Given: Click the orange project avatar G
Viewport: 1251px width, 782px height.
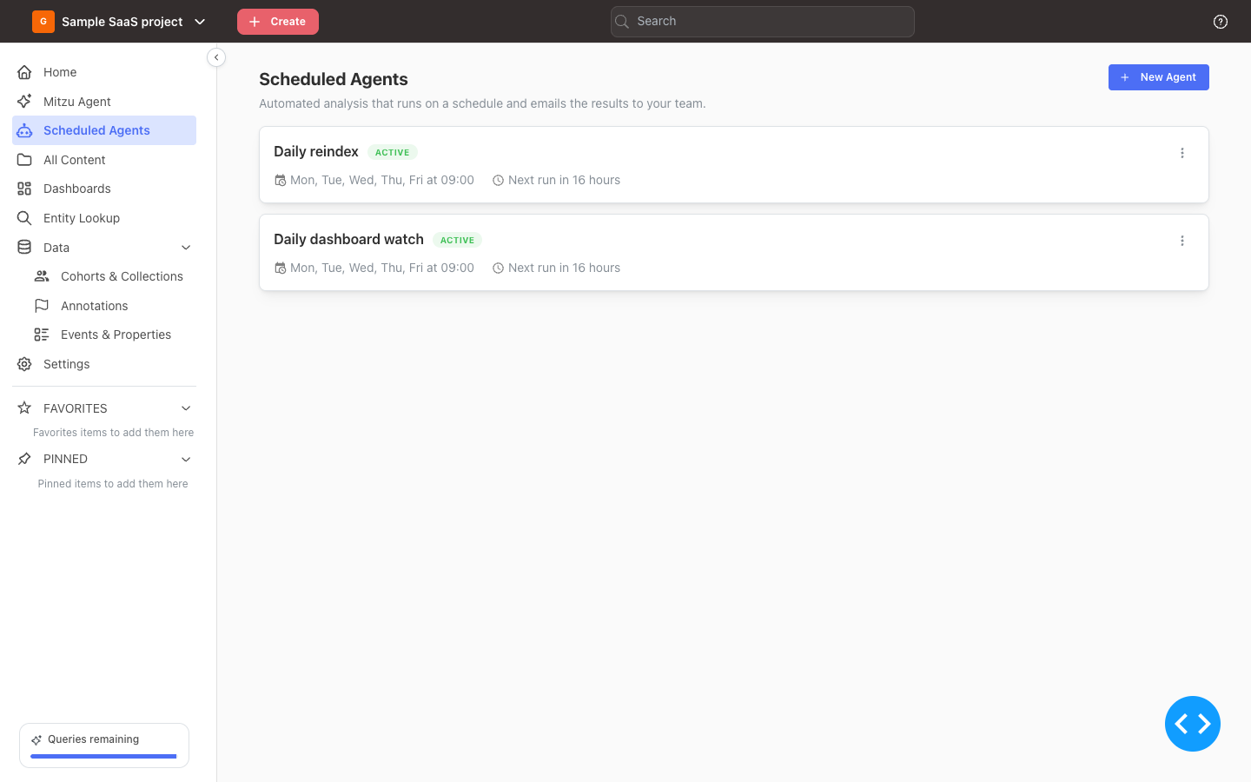Looking at the screenshot, I should (x=43, y=22).
